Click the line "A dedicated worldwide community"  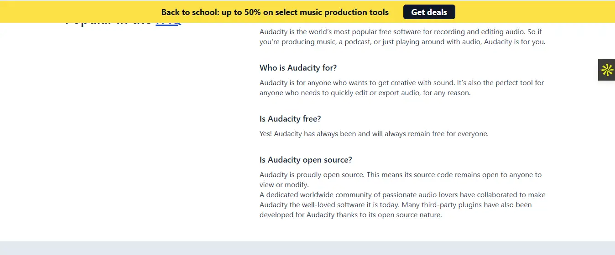(402, 195)
